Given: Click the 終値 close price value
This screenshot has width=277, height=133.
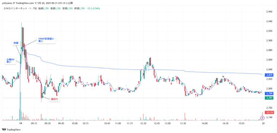Looking at the screenshot, I should point(82,8).
